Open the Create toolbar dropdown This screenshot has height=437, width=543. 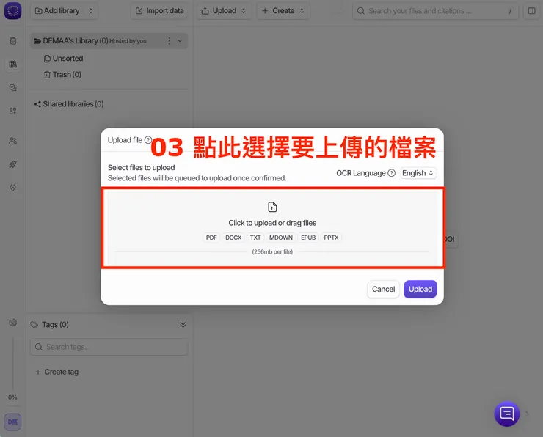click(x=283, y=11)
